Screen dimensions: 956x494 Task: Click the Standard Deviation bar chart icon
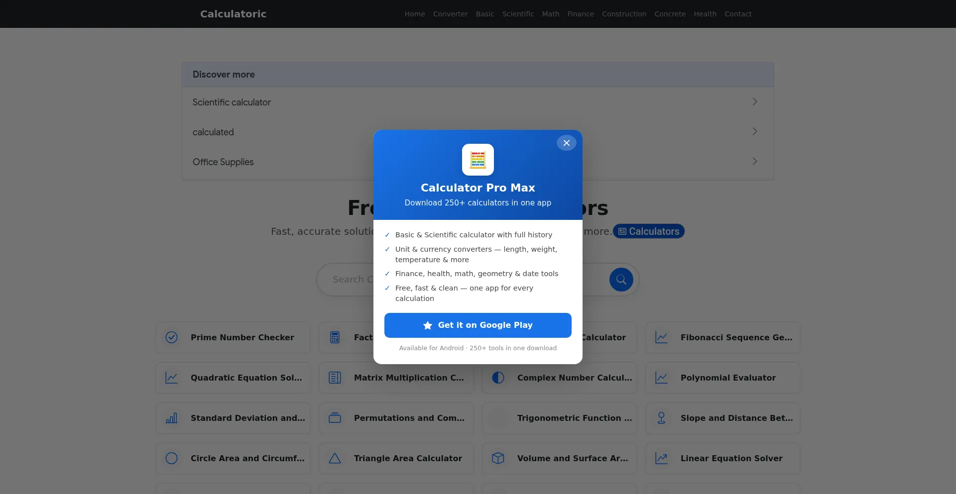point(172,418)
